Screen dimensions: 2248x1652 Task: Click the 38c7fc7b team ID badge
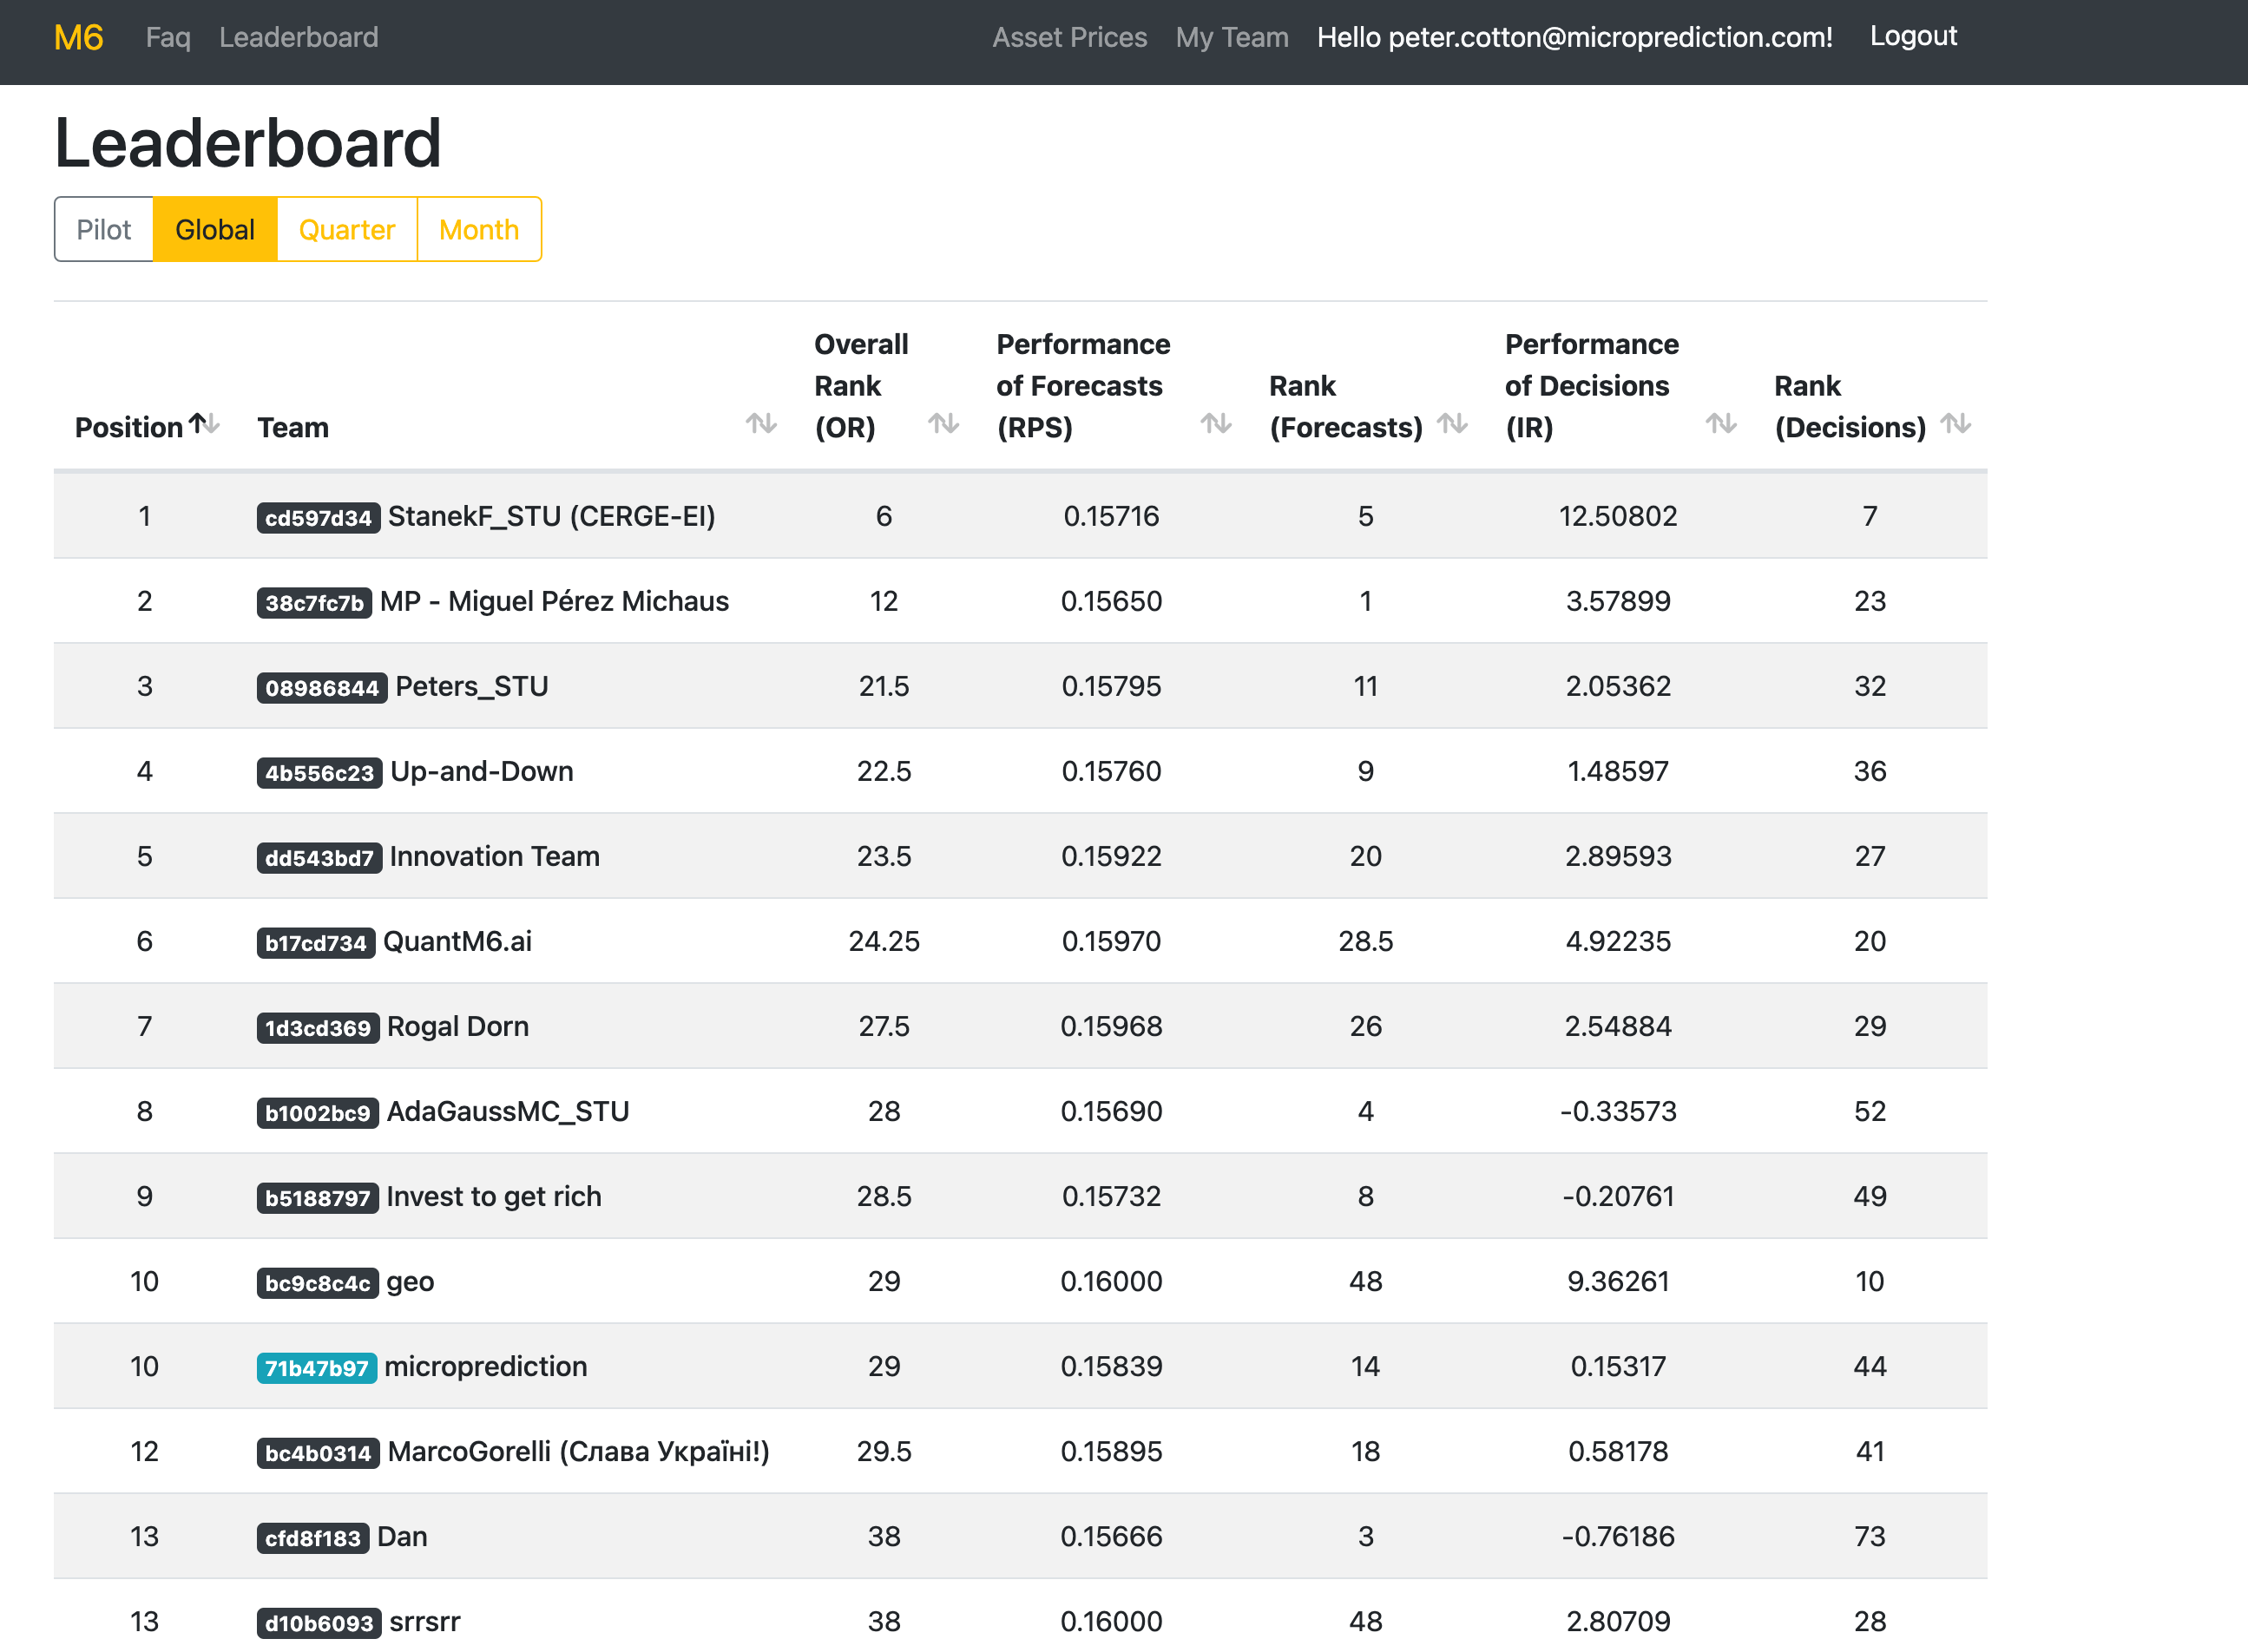314,603
